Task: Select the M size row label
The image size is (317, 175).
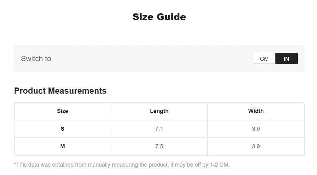Action: [62, 146]
